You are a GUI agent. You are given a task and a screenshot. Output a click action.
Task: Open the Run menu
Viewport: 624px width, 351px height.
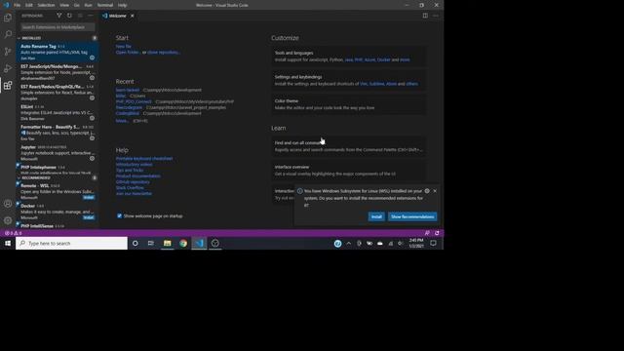pos(89,5)
